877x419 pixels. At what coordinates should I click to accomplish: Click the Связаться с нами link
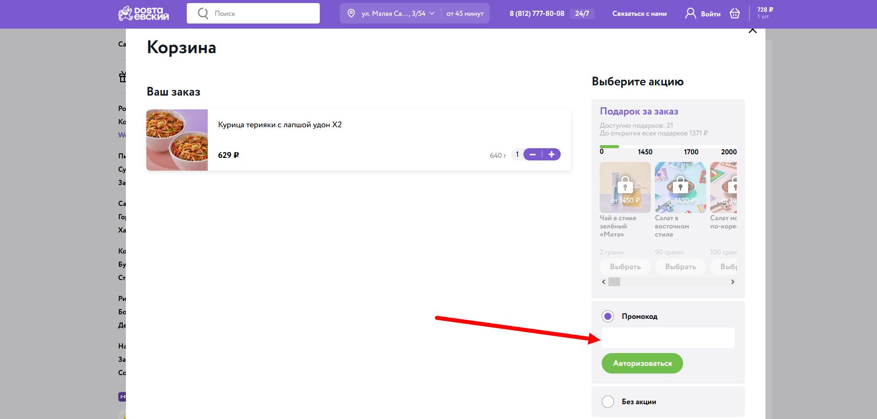(639, 14)
